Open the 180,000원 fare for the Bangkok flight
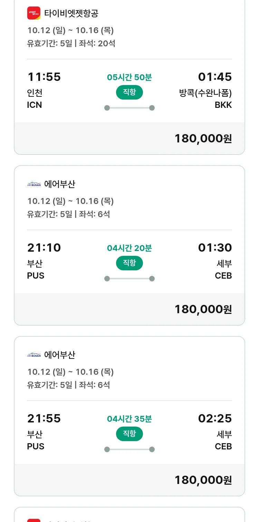Screen dimensions: 259x522 203,138
